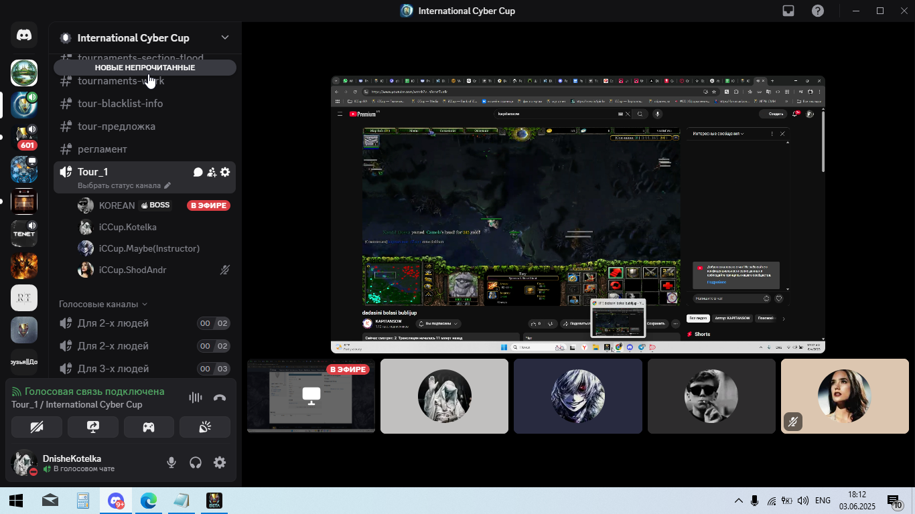Start an activity with controller icon
The image size is (915, 514).
149,427
